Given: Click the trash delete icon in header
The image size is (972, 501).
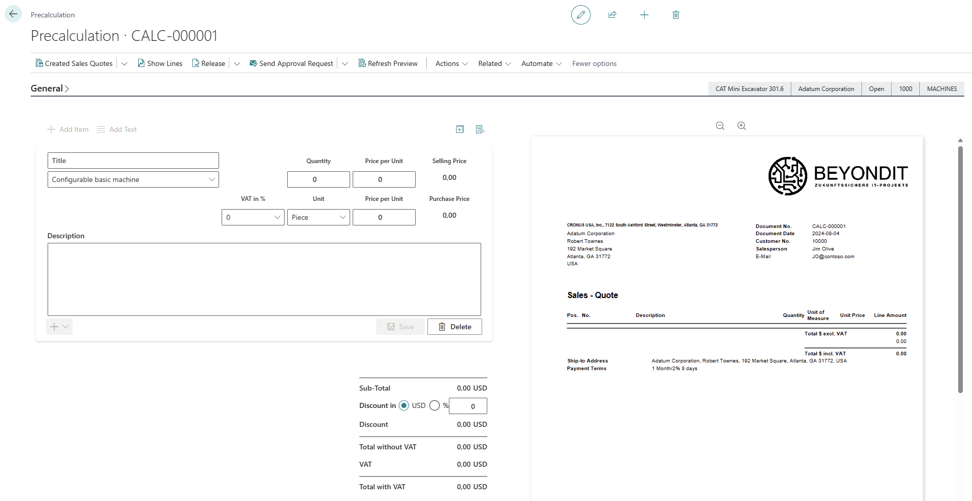Looking at the screenshot, I should tap(676, 15).
